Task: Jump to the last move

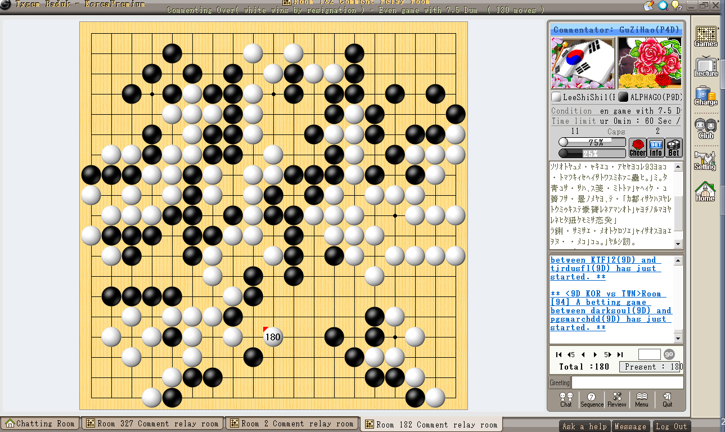Action: pyautogui.click(x=620, y=354)
